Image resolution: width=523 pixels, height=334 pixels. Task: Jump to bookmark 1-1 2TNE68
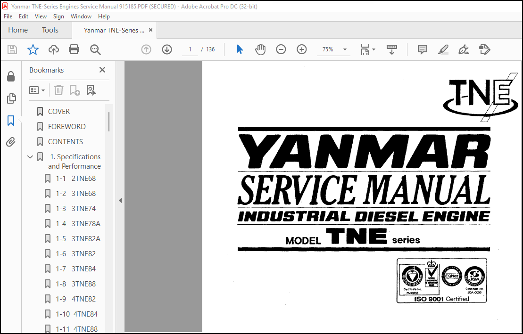[76, 179]
